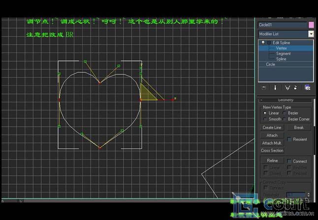Screen dimensions: 318x220
Task: Open the Modifier List dropdown
Action: coord(311,34)
